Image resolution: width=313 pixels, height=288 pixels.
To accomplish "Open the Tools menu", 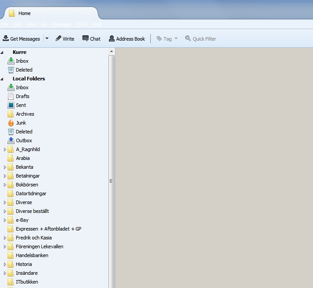I will click(x=82, y=25).
